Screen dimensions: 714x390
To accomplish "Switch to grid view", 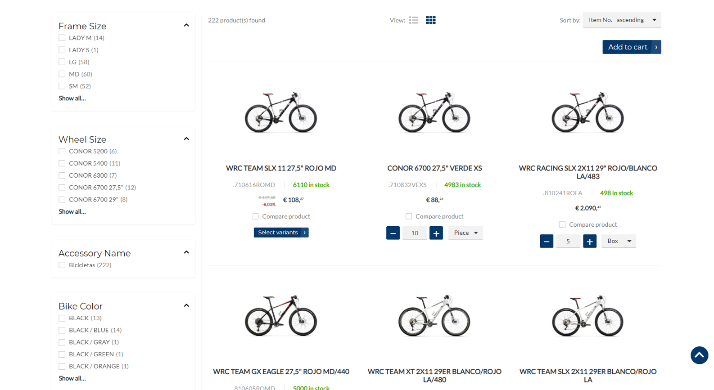I will click(x=431, y=20).
